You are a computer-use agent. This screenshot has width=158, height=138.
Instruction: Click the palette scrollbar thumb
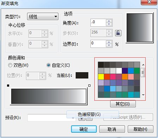pos(143,73)
